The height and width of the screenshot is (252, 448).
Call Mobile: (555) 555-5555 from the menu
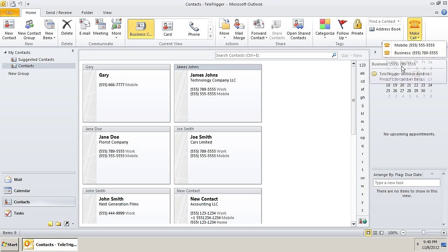point(414,45)
